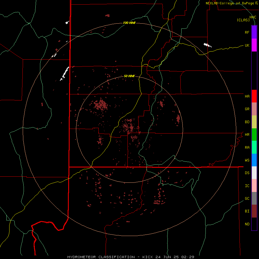Image resolution: width=259 pixels, height=259 pixels.
Task: Click the ND black legend swatch
Action: [x=254, y=224]
